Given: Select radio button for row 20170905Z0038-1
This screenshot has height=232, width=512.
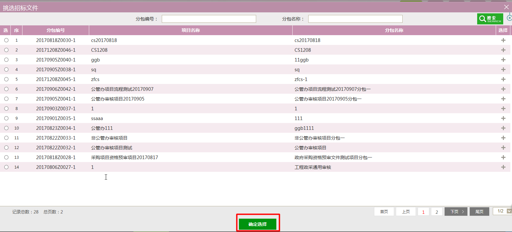Looking at the screenshot, I should pos(7,70).
